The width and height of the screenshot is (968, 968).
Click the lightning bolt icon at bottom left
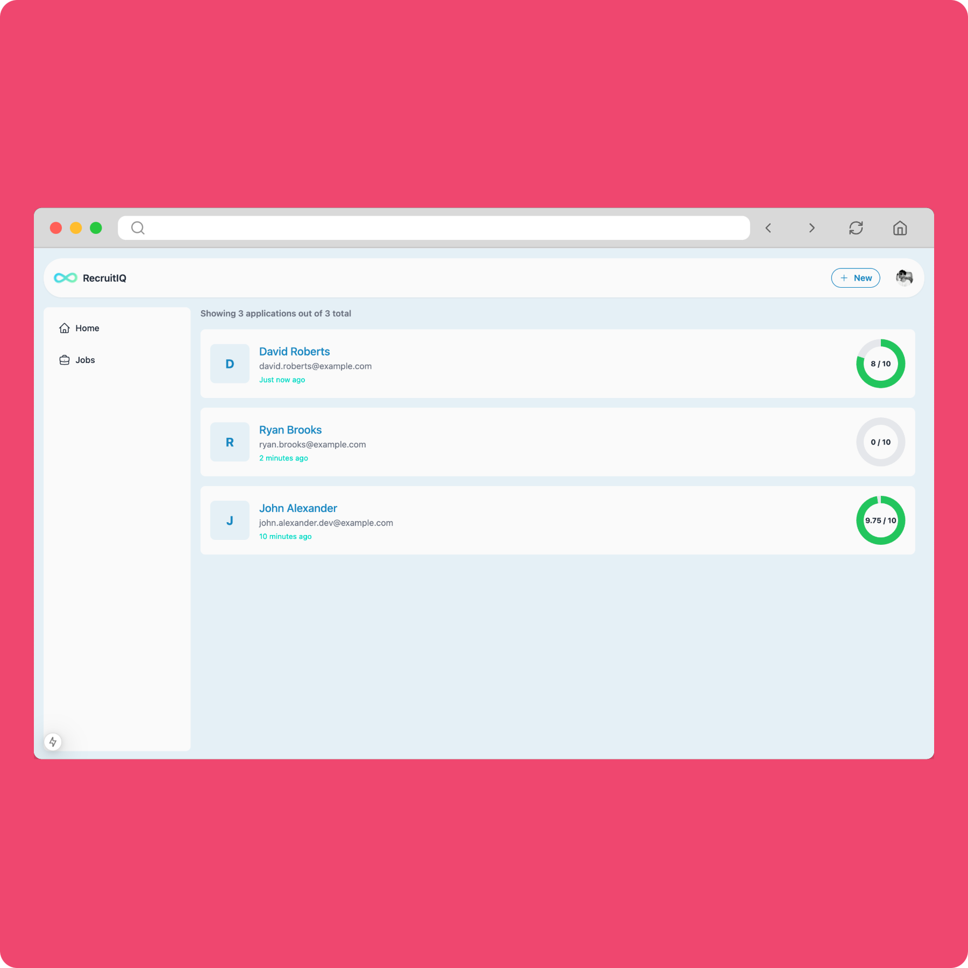coord(53,742)
